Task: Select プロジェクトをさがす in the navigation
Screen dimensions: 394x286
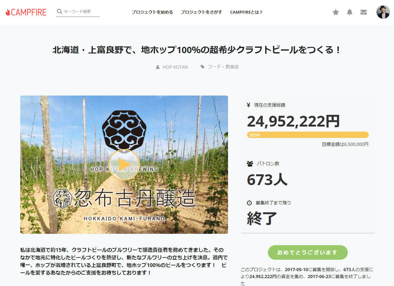Action: tap(201, 12)
